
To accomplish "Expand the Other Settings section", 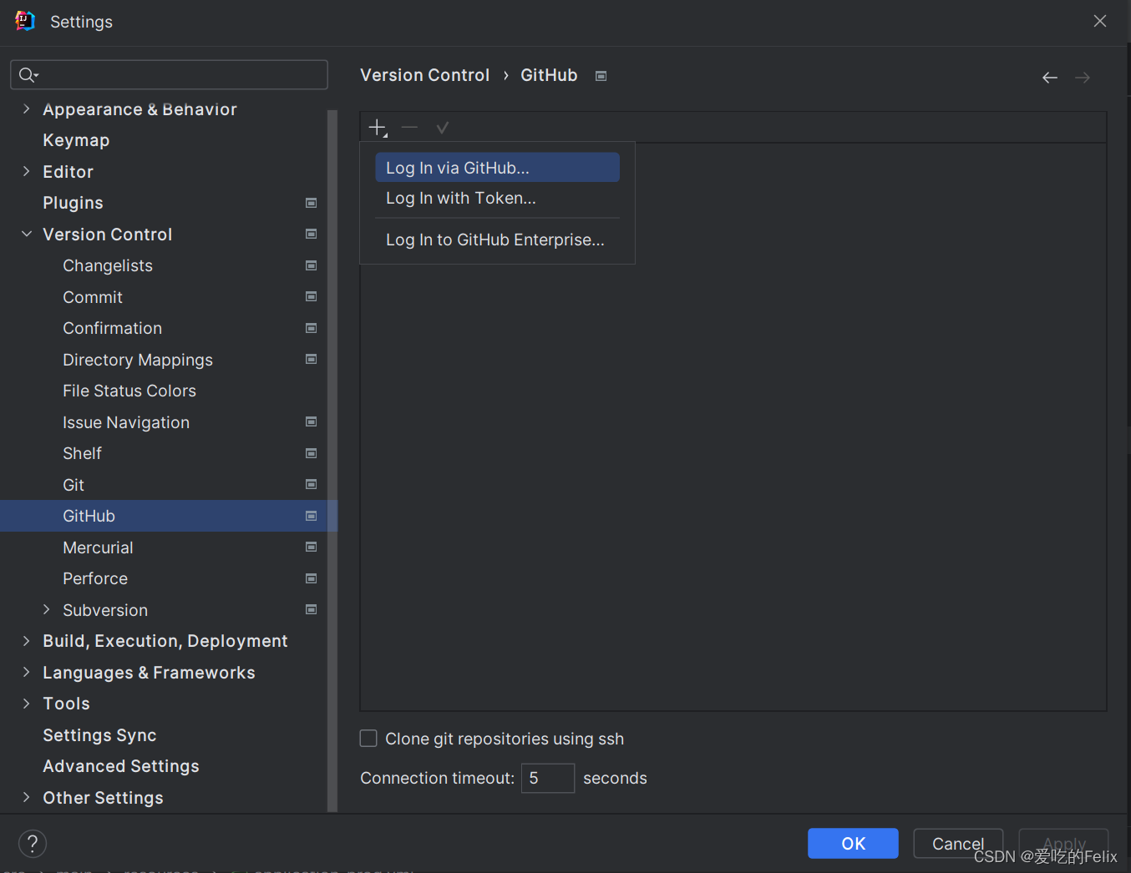I will click(26, 798).
